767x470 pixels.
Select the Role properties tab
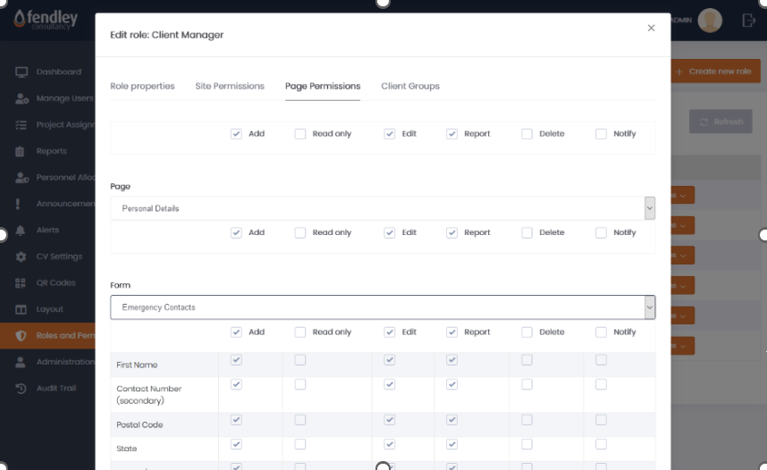(142, 87)
